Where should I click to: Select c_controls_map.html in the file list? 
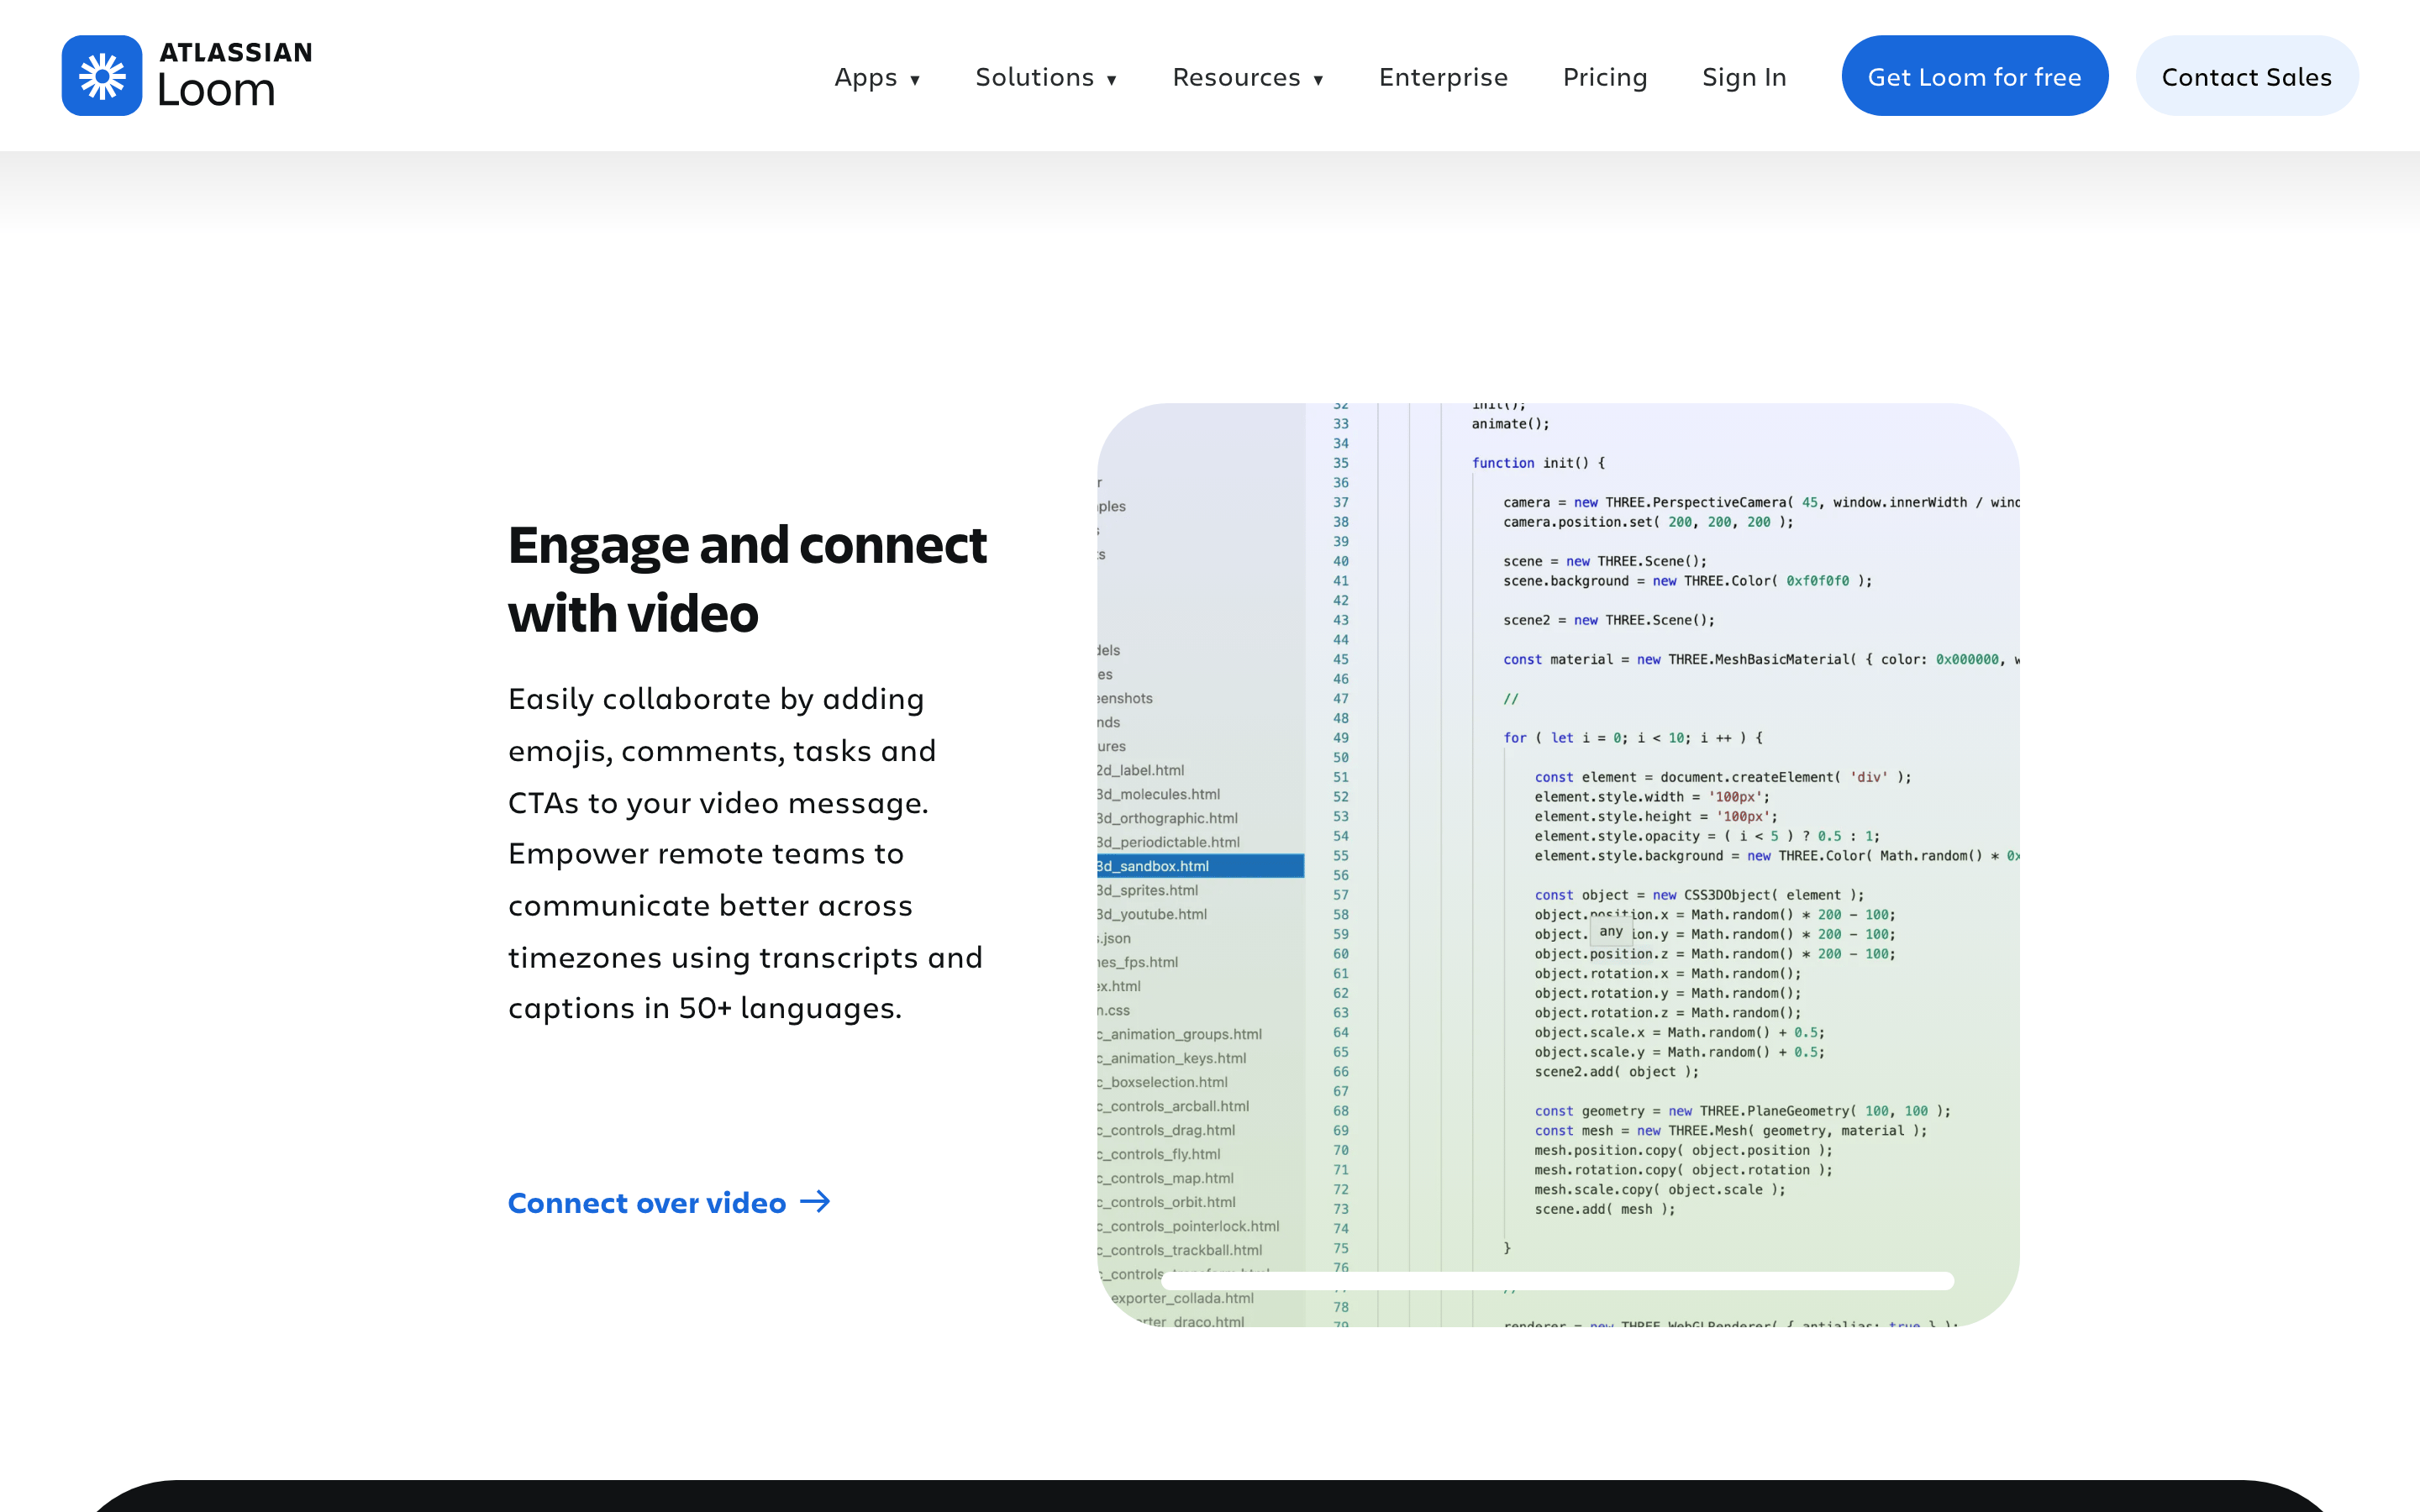[x=1166, y=1178]
